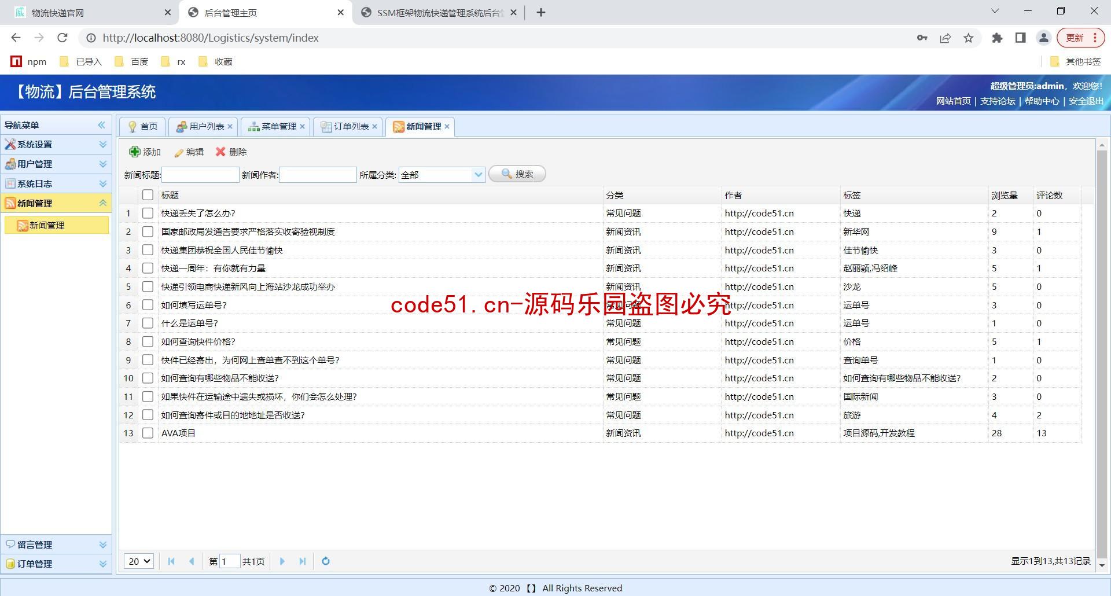Check the row 快递一周年：有你就有力量
1111x596 pixels.
pos(148,268)
